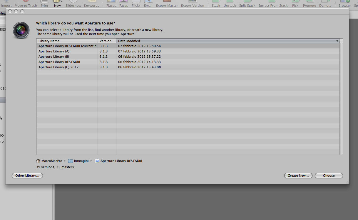358x220 pixels.
Task: Click the date 06 febbraio 2012 13.43.08
Action: (139, 67)
